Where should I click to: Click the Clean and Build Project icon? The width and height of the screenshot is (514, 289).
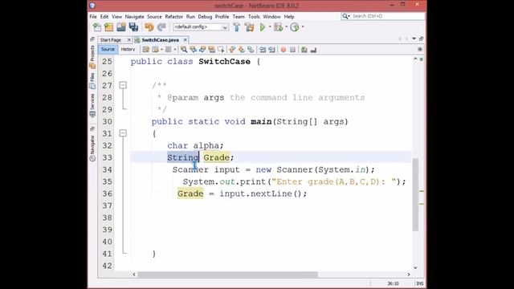250,27
